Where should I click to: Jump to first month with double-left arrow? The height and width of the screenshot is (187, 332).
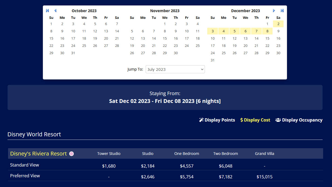[x=47, y=11]
